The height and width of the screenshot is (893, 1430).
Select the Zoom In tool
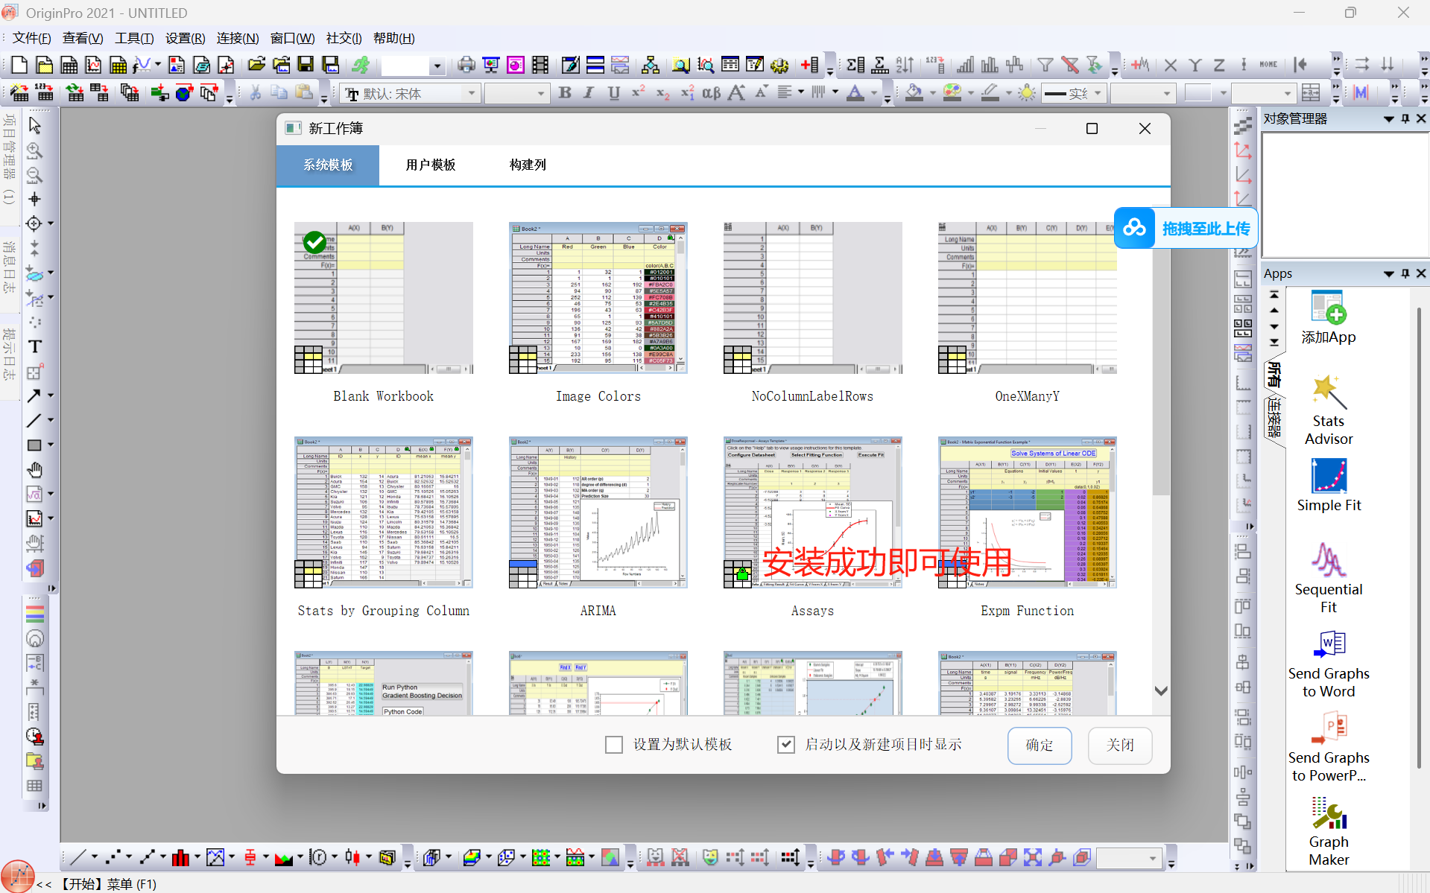34,151
